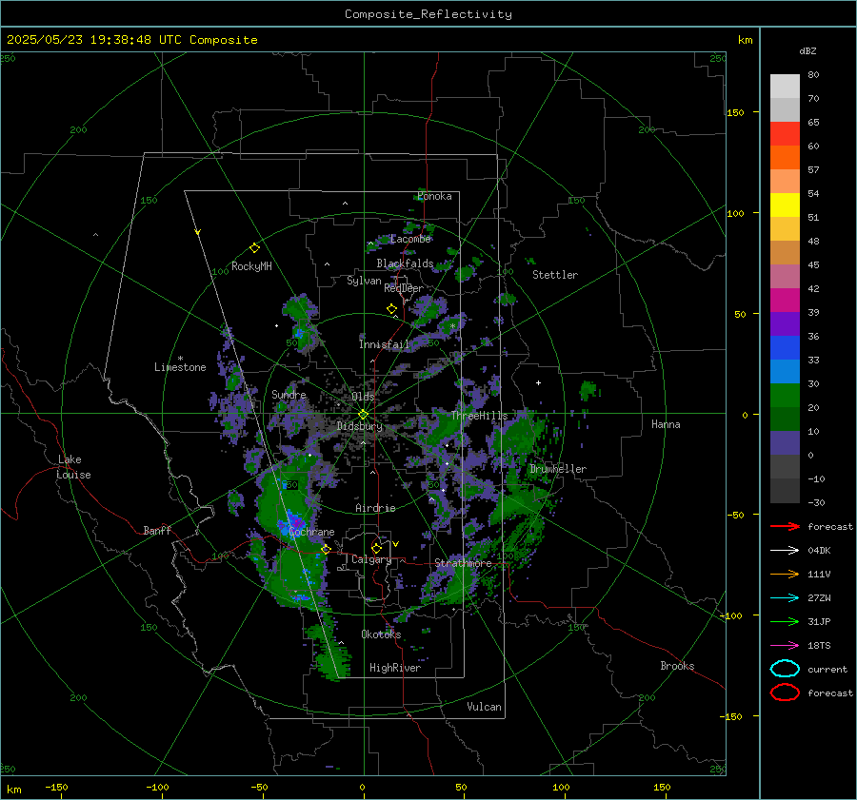Viewport: 857px width, 800px height.
Task: Click the orange 111V arrow legend icon
Action: click(x=785, y=574)
